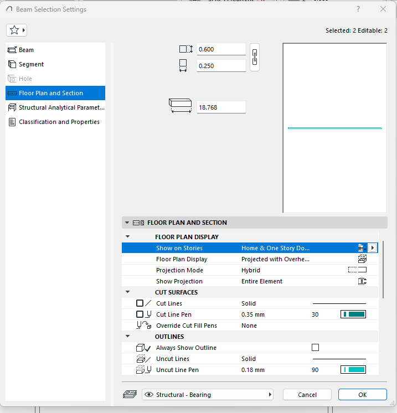Collapse the FLOOR PLAN AND SECTION panel
The width and height of the screenshot is (397, 413).
(127, 223)
